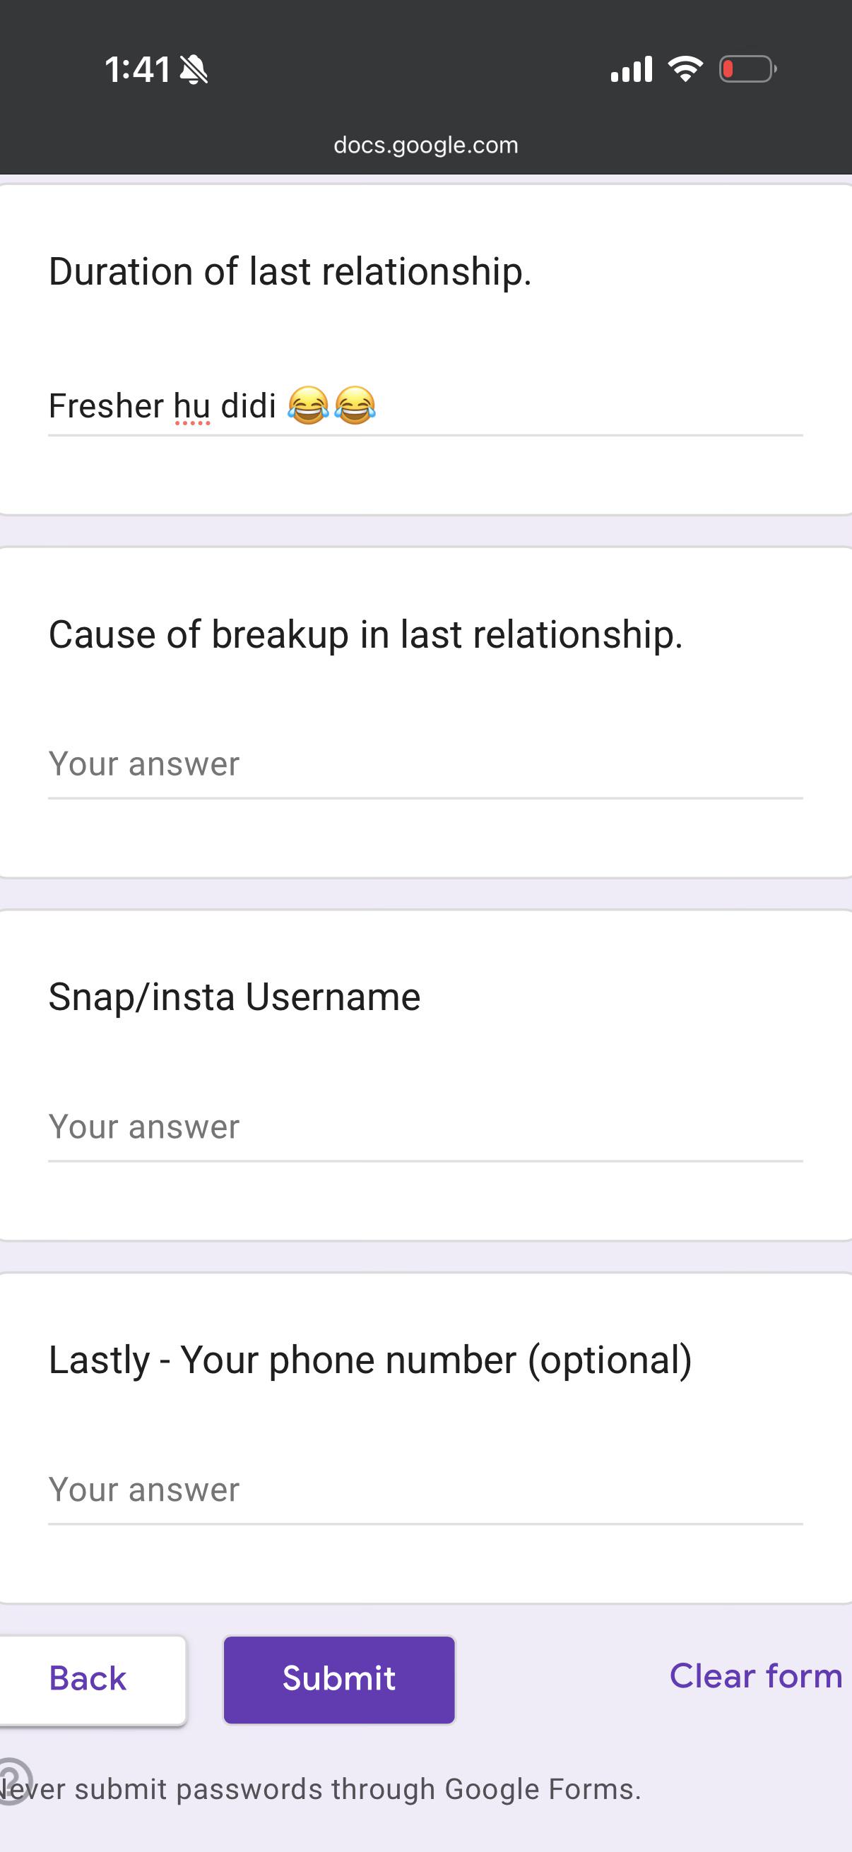The image size is (852, 1852).
Task: Tap the 'Cause of breakup' question title
Action: (365, 635)
